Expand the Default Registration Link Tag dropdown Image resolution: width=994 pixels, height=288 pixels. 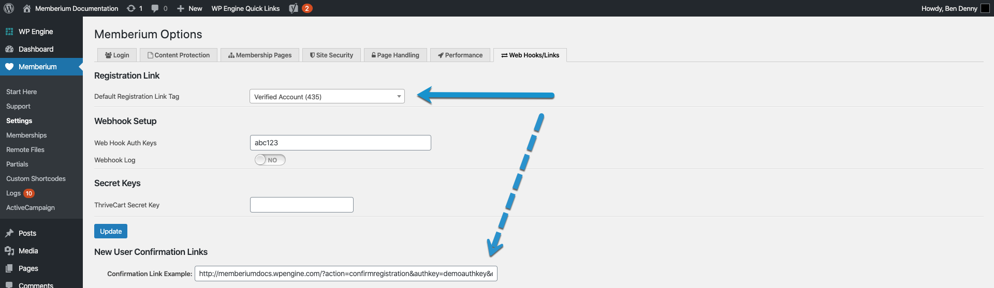[x=327, y=97]
